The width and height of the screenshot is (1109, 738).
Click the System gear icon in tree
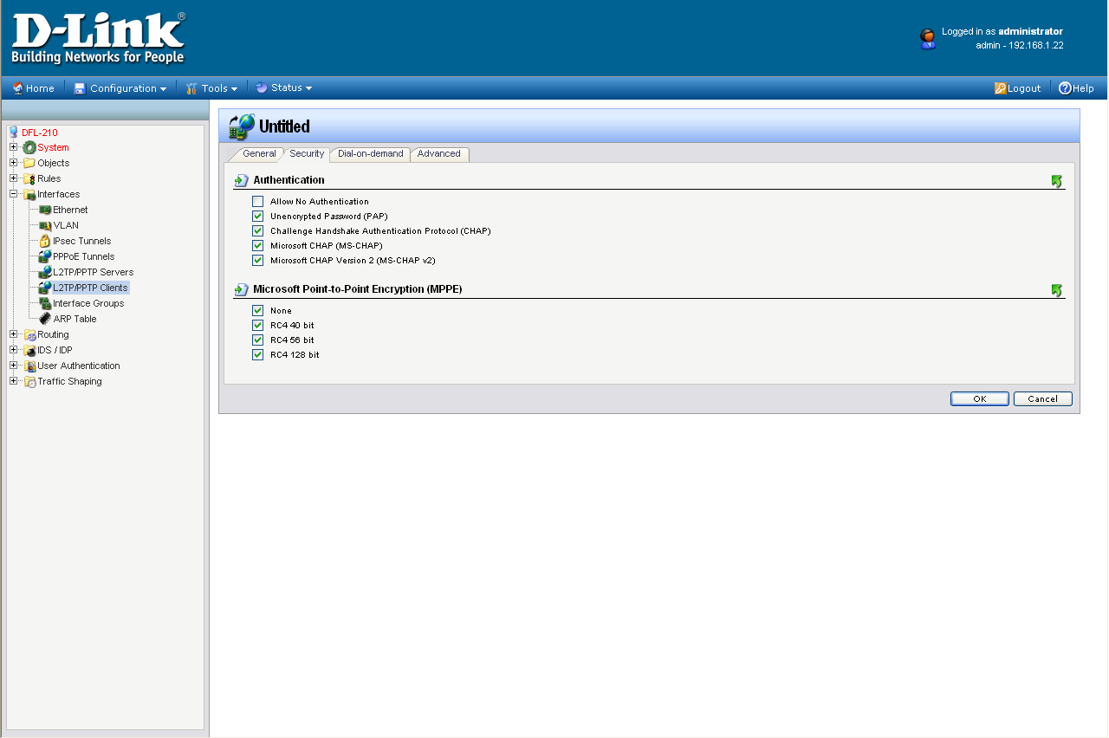click(29, 147)
